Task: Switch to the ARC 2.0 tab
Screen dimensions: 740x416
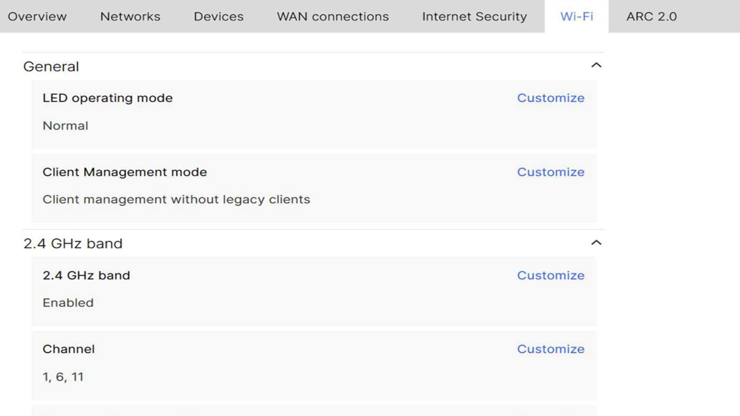Action: coord(651,17)
